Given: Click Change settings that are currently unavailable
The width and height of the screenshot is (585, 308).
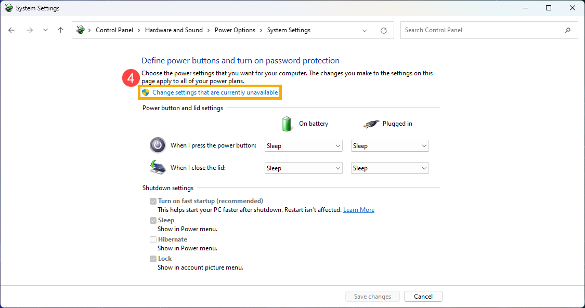Looking at the screenshot, I should (x=215, y=92).
